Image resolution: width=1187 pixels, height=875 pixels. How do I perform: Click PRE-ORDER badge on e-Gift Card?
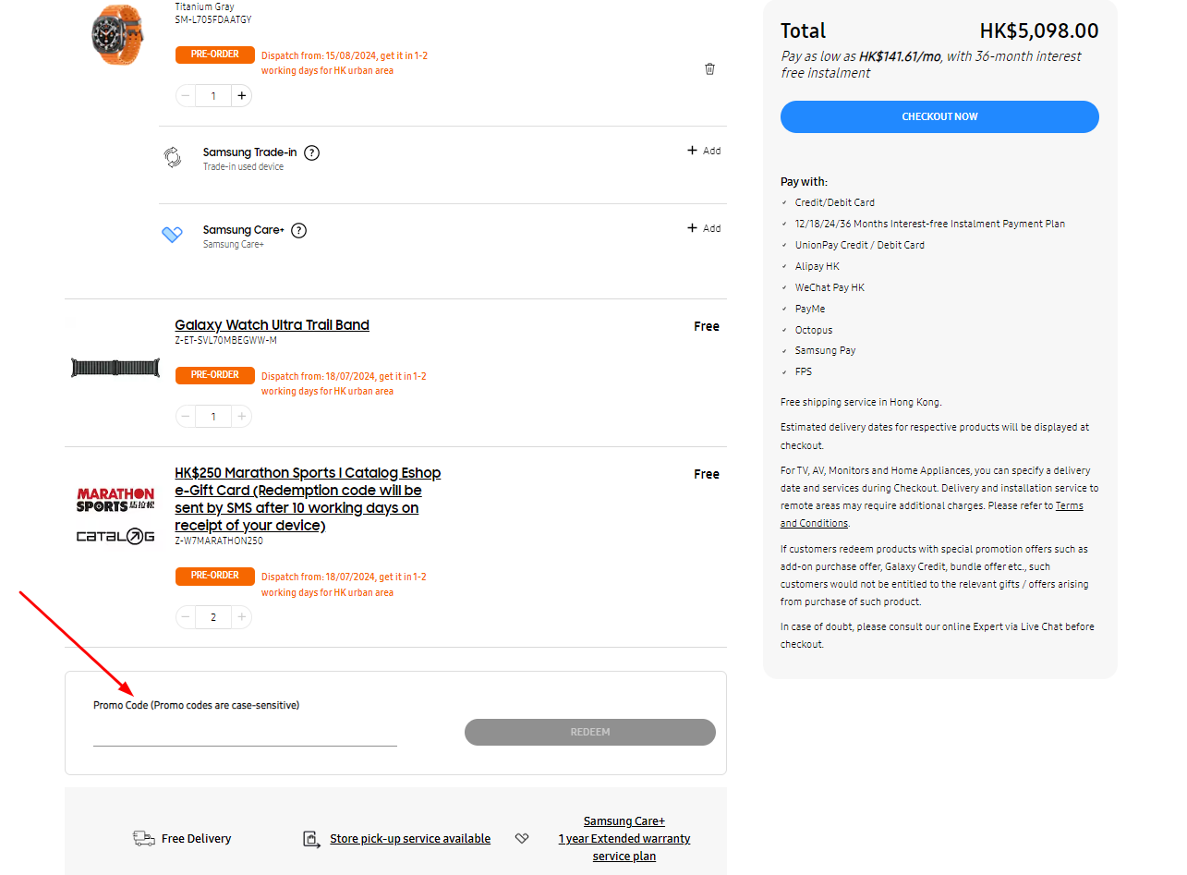pyautogui.click(x=215, y=576)
